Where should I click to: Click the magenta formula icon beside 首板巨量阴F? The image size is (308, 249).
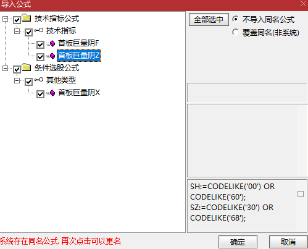pyautogui.click(x=52, y=43)
